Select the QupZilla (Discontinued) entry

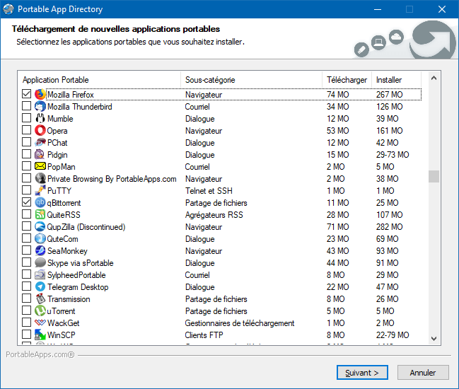tap(86, 227)
